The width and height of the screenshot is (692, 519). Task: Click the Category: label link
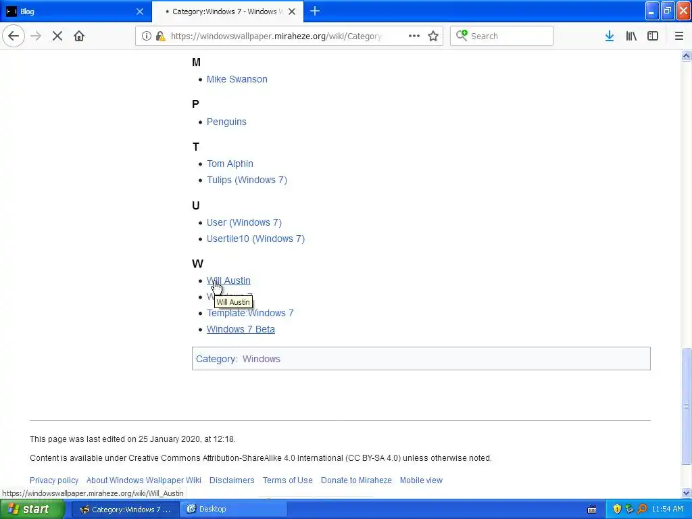[216, 359]
